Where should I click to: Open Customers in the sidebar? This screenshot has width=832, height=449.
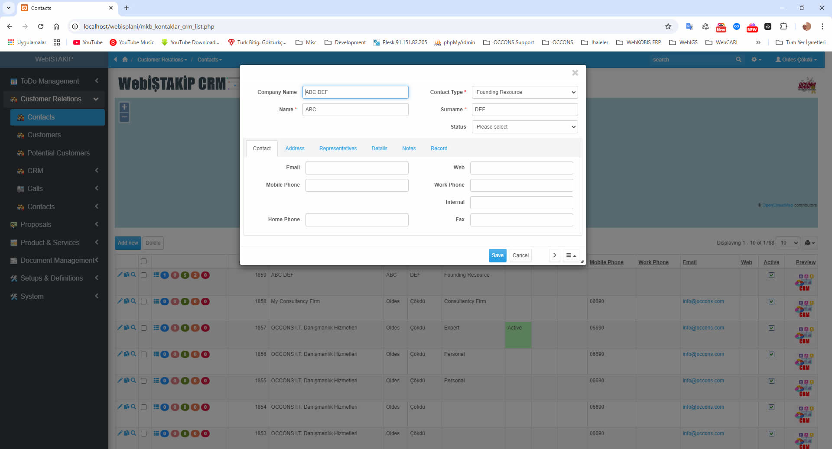coord(58,135)
